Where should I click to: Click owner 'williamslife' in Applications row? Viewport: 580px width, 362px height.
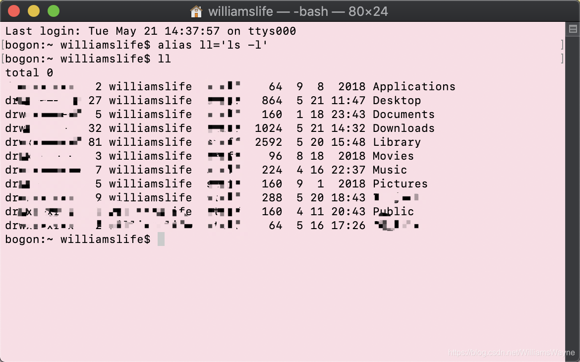(x=150, y=87)
